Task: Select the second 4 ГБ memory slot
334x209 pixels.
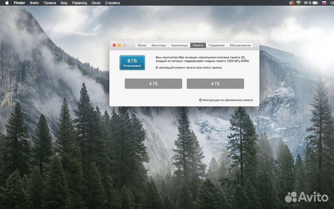Action: pyautogui.click(x=215, y=83)
